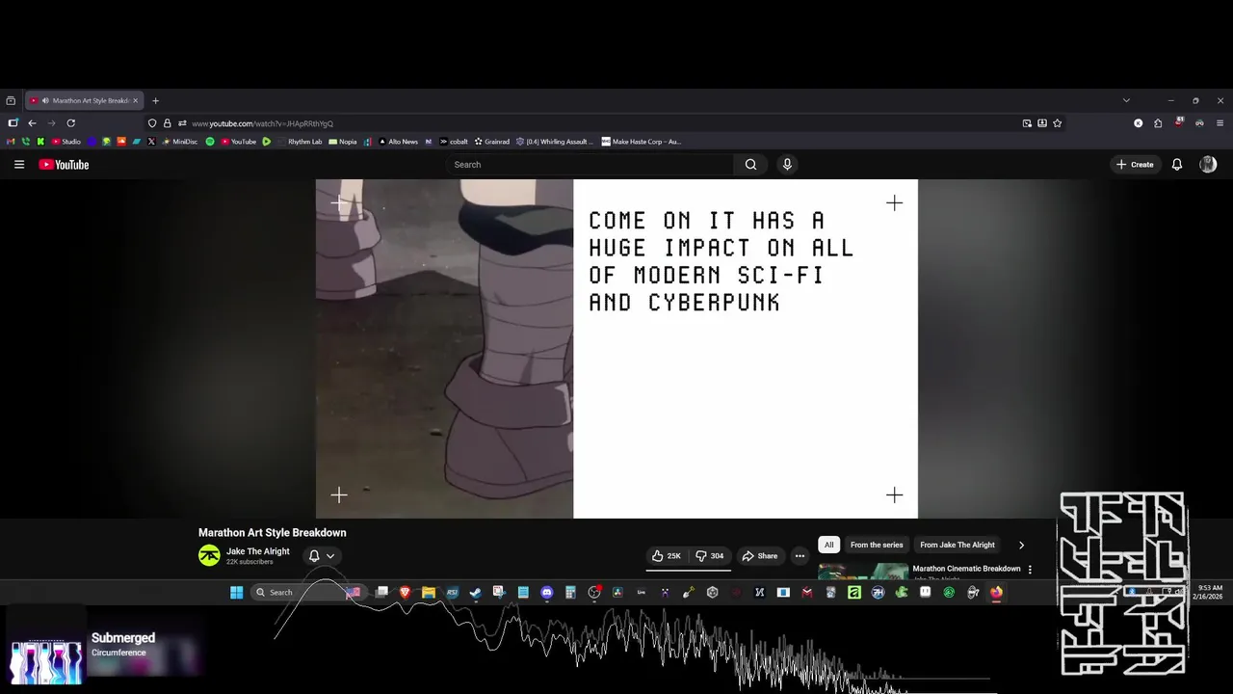Go back in the browser
This screenshot has width=1233, height=694.
tap(32, 123)
